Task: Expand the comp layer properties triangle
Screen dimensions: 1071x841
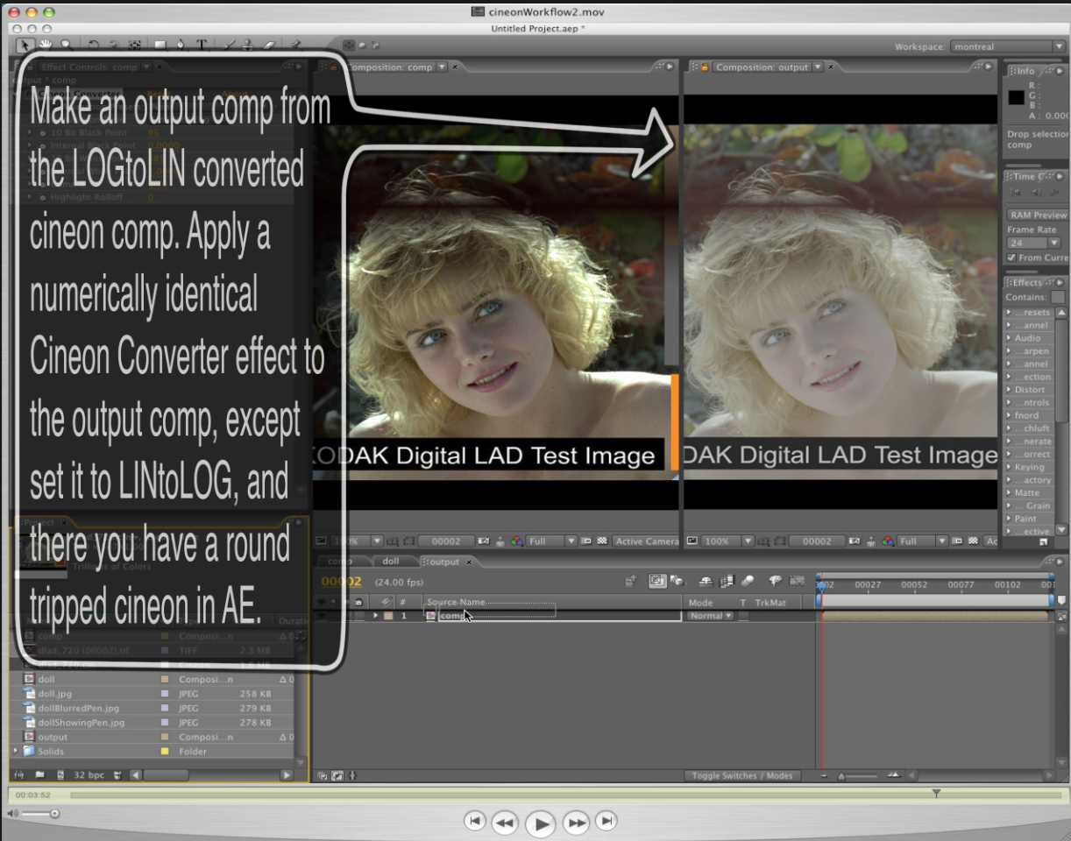Action: pyautogui.click(x=376, y=616)
